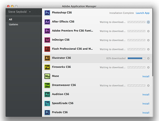The width and height of the screenshot is (159, 121).
Task: Select the InDesign Id icon
Action: click(x=47, y=40)
